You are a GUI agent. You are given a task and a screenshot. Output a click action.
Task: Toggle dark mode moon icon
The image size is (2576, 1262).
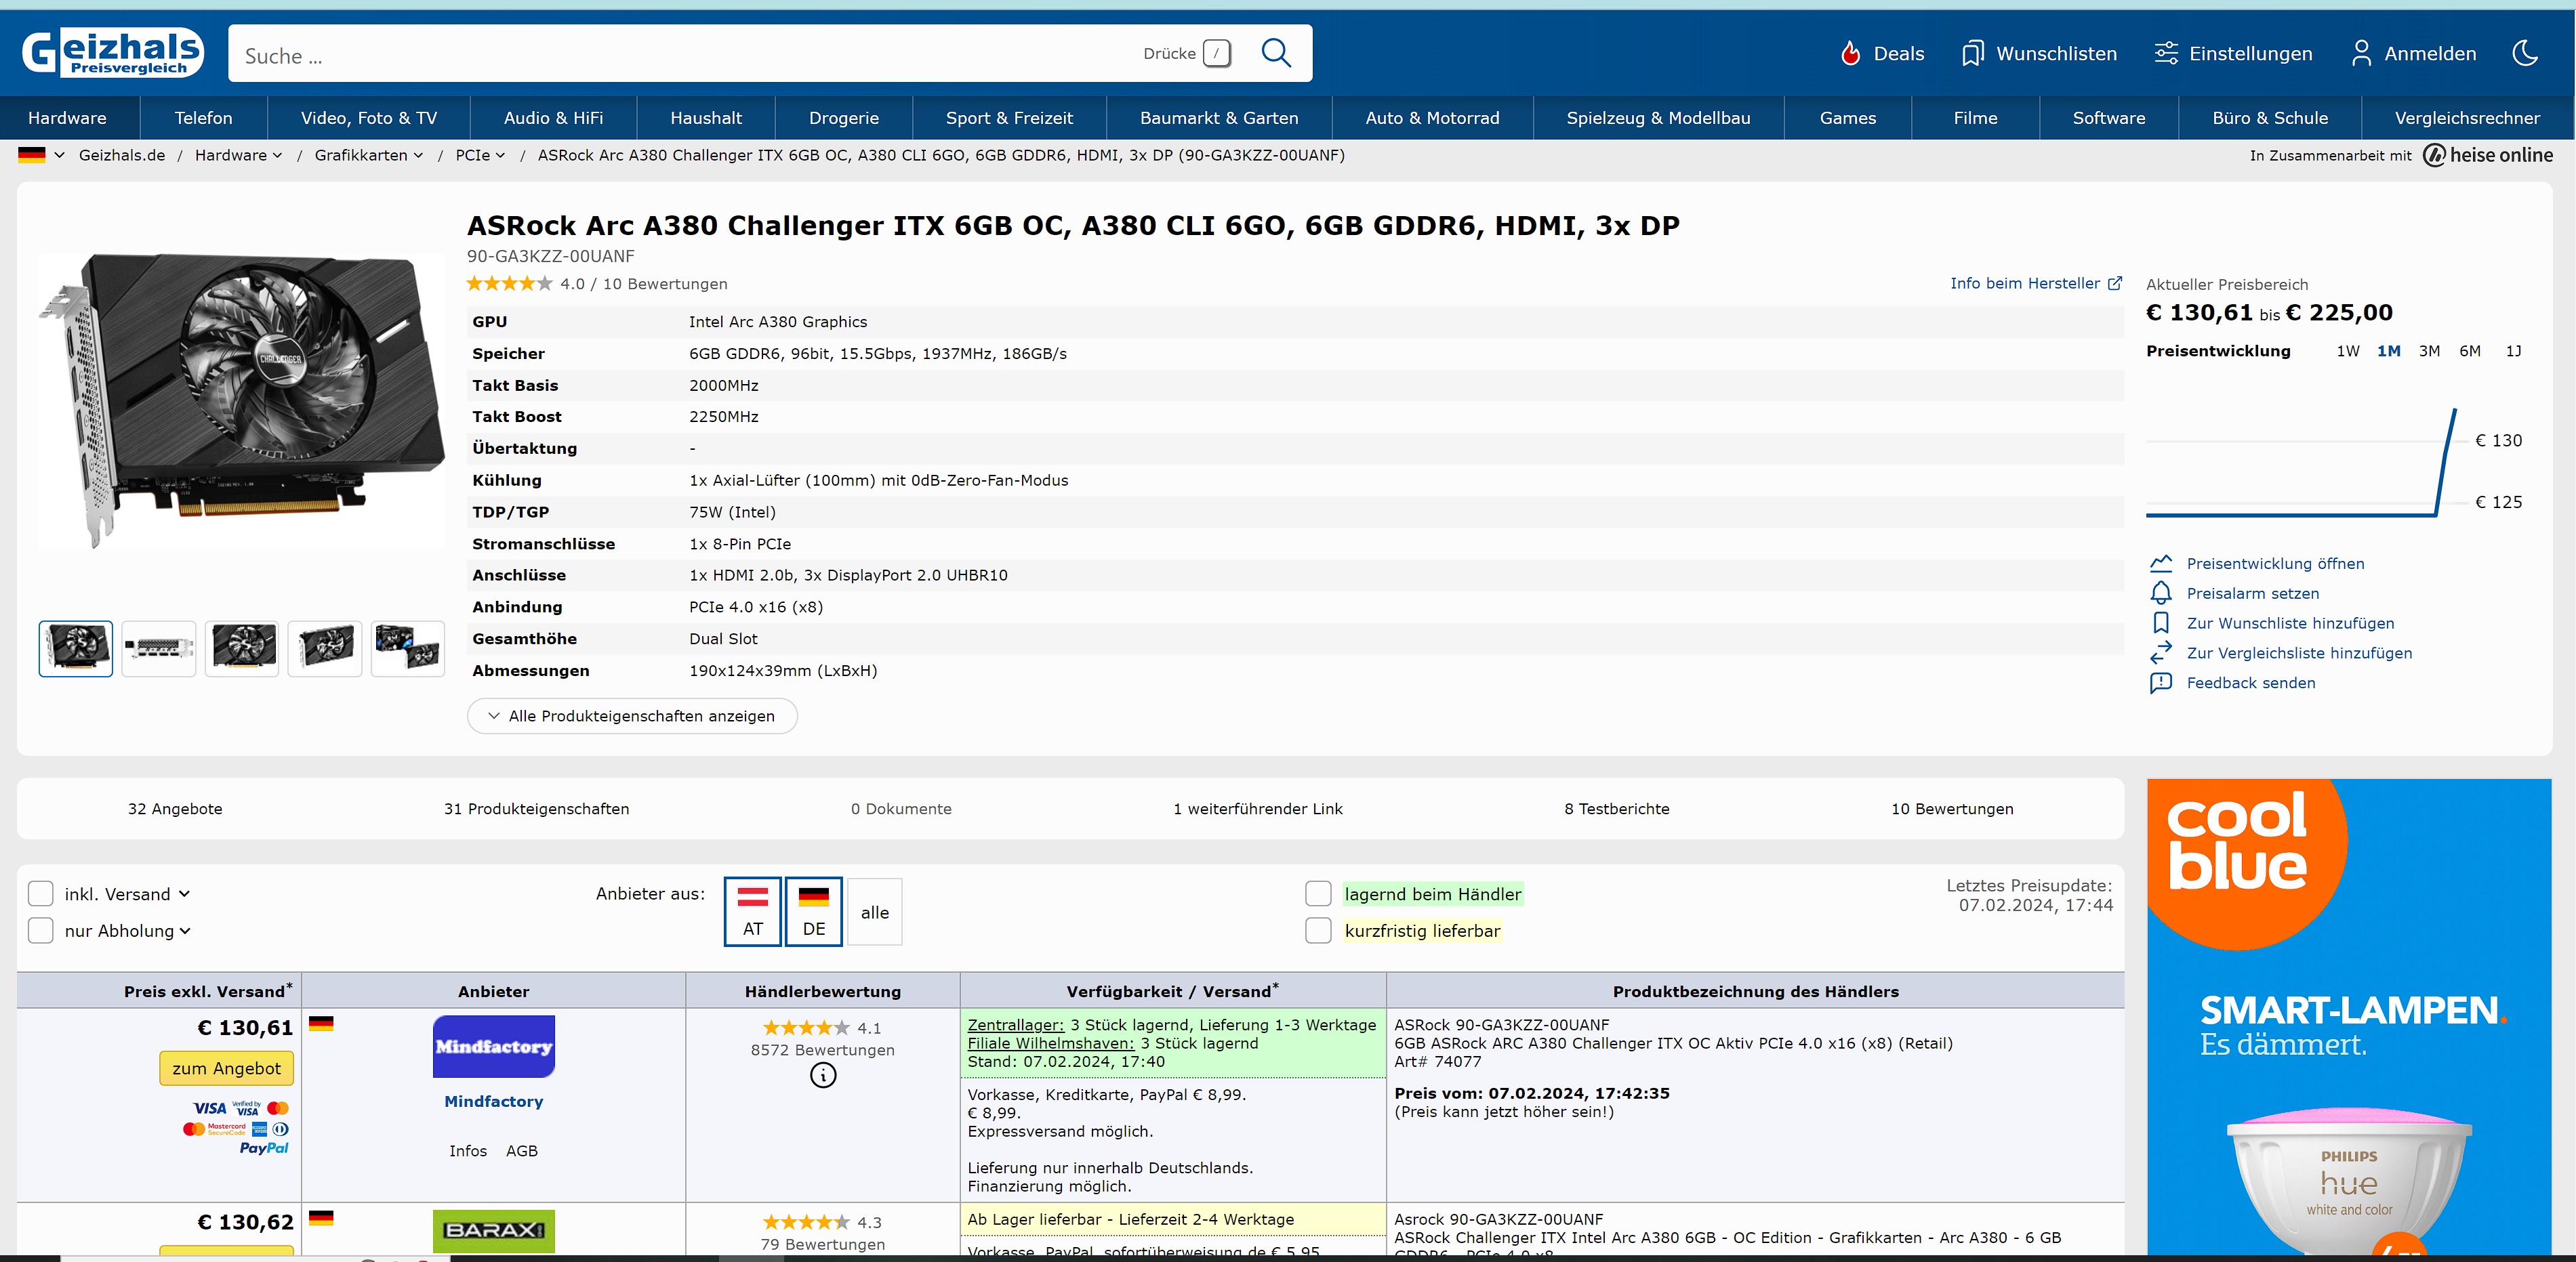click(2524, 53)
